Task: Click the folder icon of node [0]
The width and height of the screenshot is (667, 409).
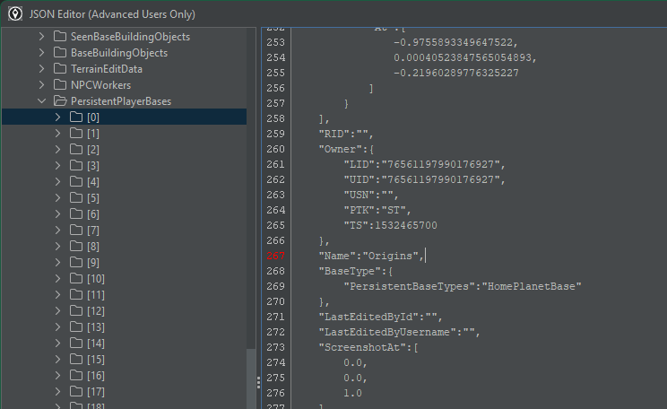Action: point(76,117)
